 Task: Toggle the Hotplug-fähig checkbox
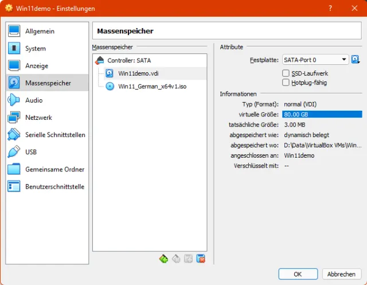tap(286, 83)
